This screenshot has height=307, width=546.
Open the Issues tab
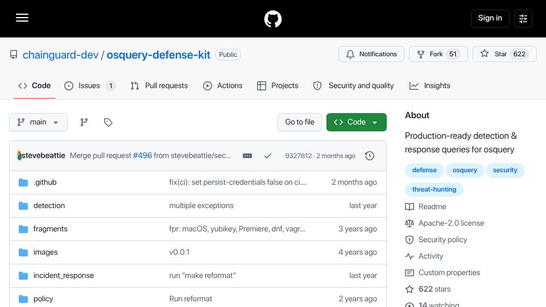click(x=90, y=86)
